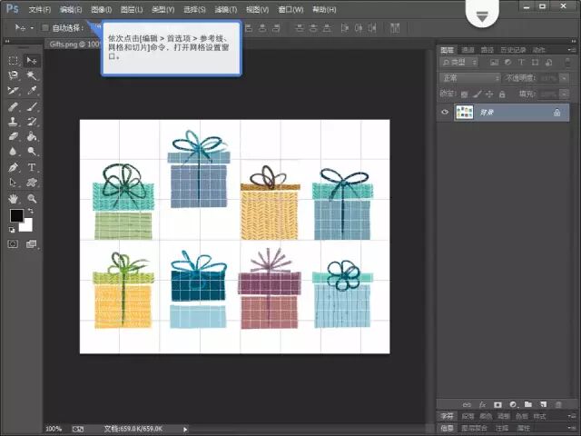The width and height of the screenshot is (581, 436).
Task: Click the black foreground color swatch
Action: [16, 215]
